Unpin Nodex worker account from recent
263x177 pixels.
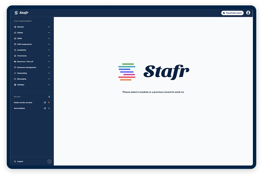coord(49,102)
